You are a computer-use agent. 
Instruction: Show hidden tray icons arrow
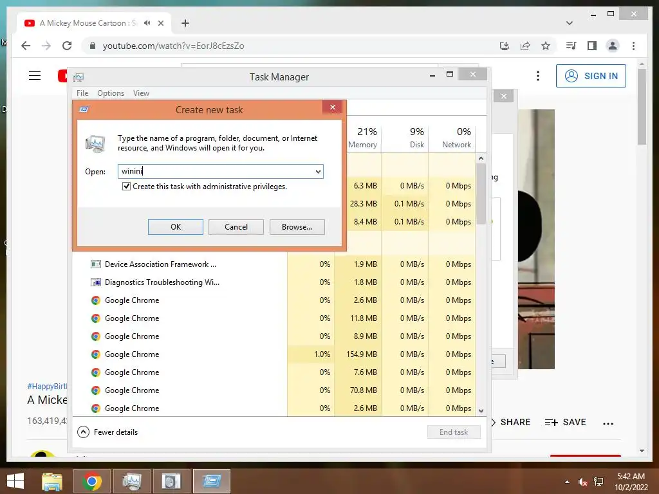click(568, 482)
